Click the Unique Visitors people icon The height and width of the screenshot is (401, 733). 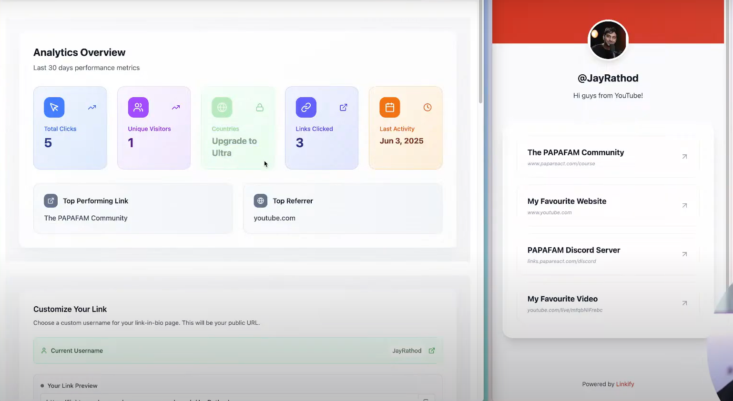pyautogui.click(x=138, y=108)
